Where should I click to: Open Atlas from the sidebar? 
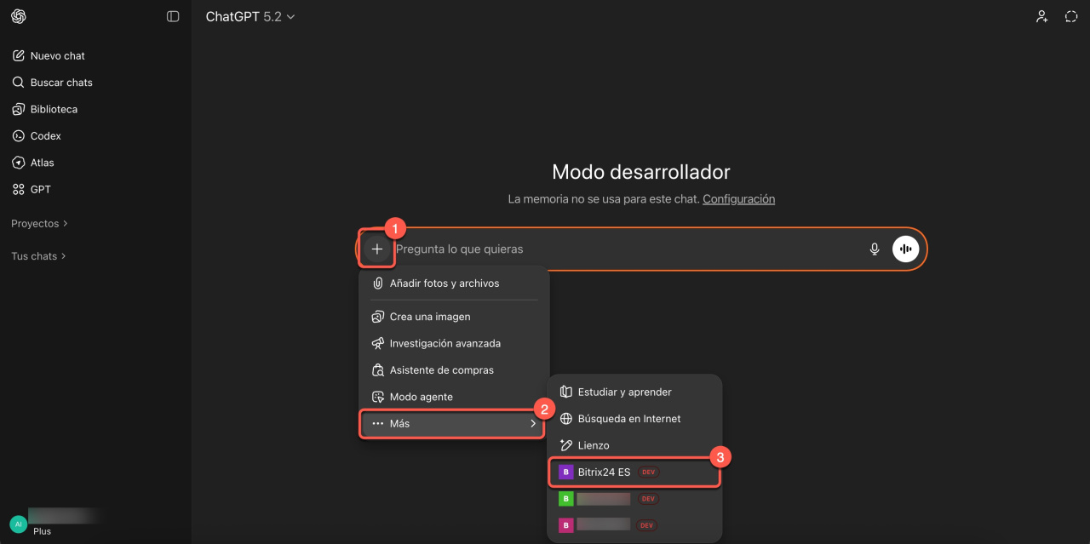[x=42, y=163]
